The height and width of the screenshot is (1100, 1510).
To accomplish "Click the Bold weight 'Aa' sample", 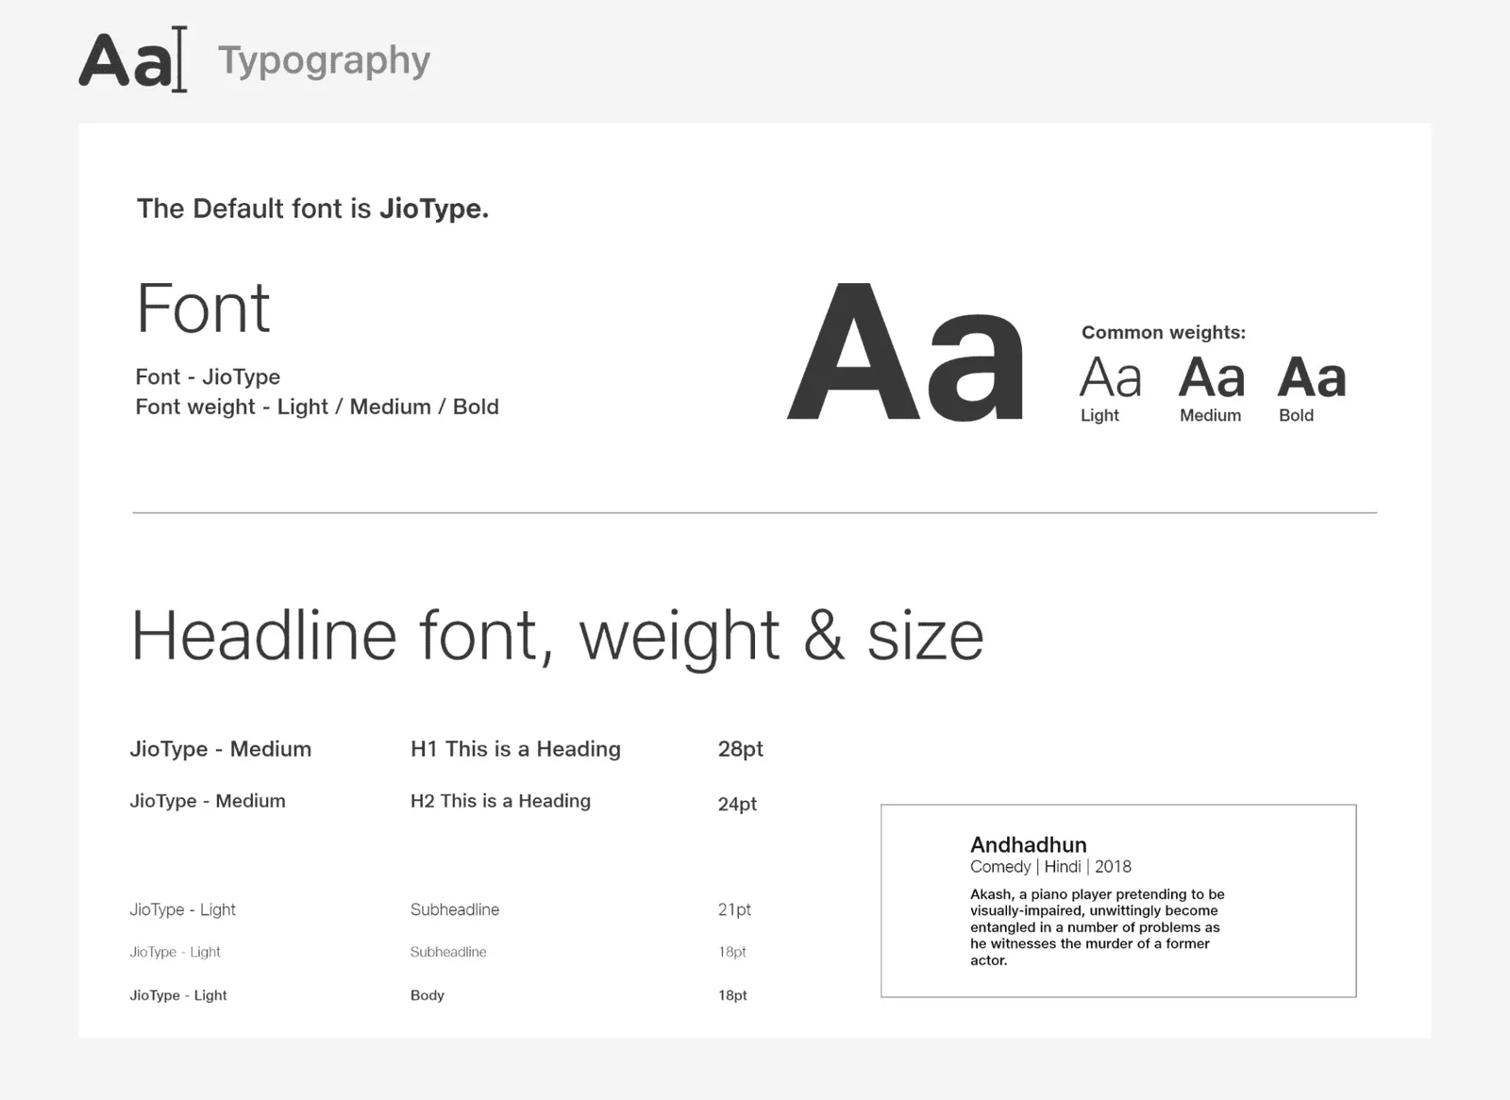I will point(1312,377).
